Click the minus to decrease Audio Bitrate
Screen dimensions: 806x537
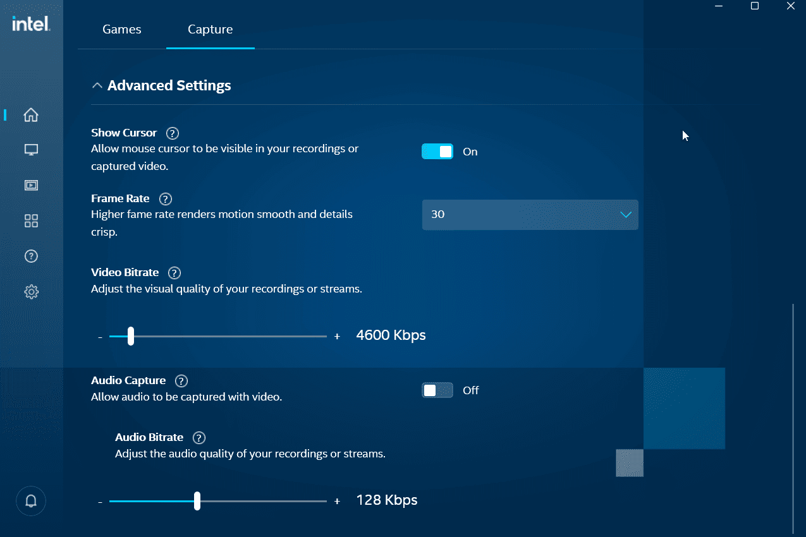[100, 501]
